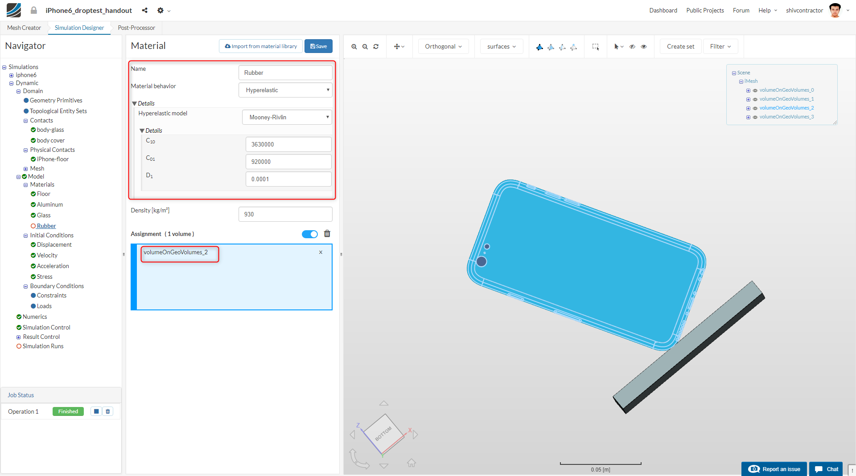Reset view with the home icon
Screen dimensions: 856x476
[412, 463]
